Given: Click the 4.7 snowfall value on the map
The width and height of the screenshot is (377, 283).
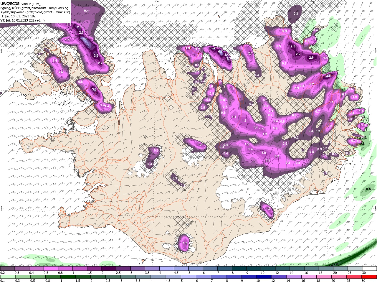Looking at the screenshot, I should coord(220,52).
